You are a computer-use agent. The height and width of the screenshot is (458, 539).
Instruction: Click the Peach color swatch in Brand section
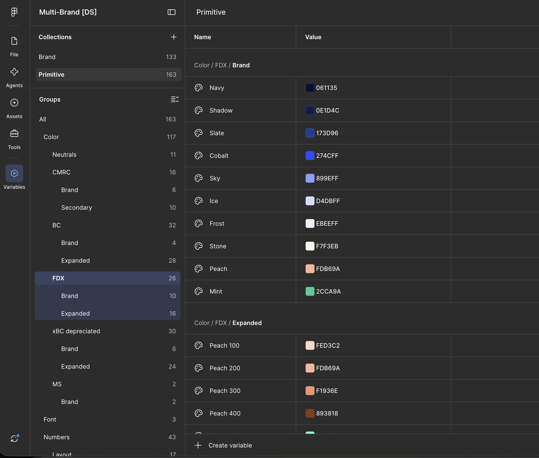(x=310, y=269)
